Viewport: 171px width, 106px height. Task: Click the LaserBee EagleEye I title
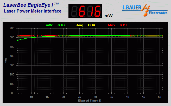coord(31,5)
